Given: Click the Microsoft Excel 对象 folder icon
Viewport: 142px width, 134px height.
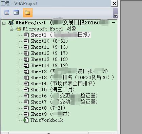Looking at the screenshot, I should tap(19, 29).
